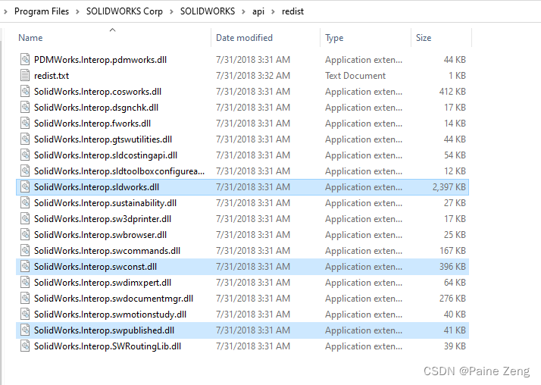Select SolidWorks.Interop.swbrowser.dll file name
Image resolution: width=541 pixels, height=385 pixels.
coord(100,234)
